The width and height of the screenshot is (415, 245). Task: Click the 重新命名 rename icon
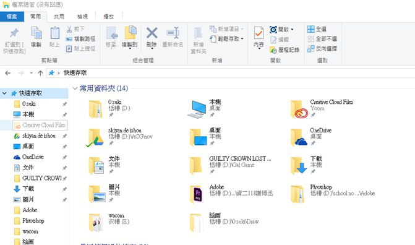point(173,33)
